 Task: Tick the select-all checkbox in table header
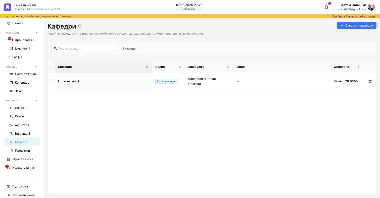click(x=51, y=67)
